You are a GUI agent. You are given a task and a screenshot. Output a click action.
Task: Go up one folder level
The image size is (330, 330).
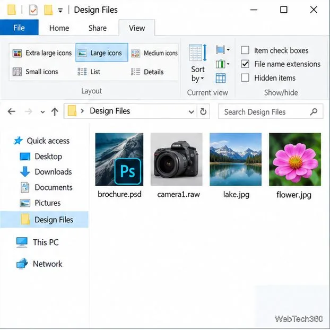(55, 111)
